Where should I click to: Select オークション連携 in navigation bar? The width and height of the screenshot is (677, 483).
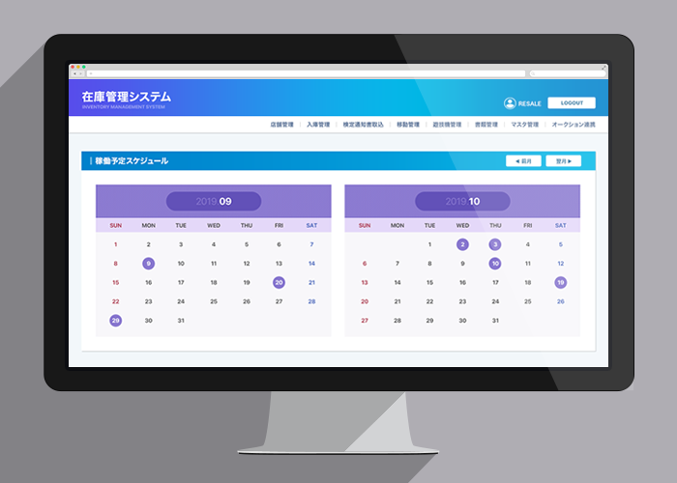point(574,125)
